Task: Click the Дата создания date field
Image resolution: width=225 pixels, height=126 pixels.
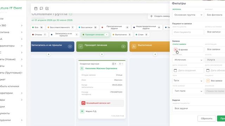Action: 188,70
